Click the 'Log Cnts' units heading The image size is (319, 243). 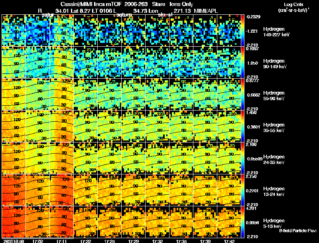pyautogui.click(x=293, y=4)
